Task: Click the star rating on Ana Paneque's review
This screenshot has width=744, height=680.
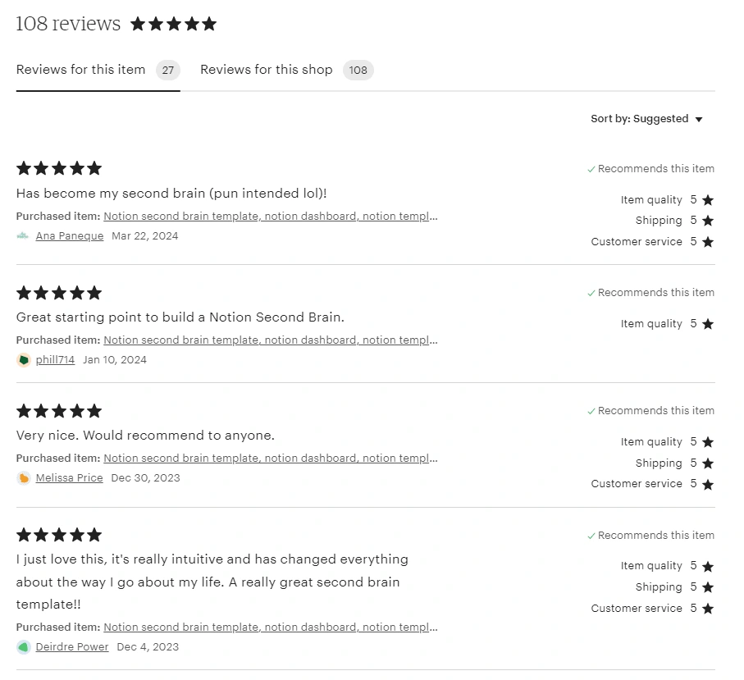Action: coord(59,169)
